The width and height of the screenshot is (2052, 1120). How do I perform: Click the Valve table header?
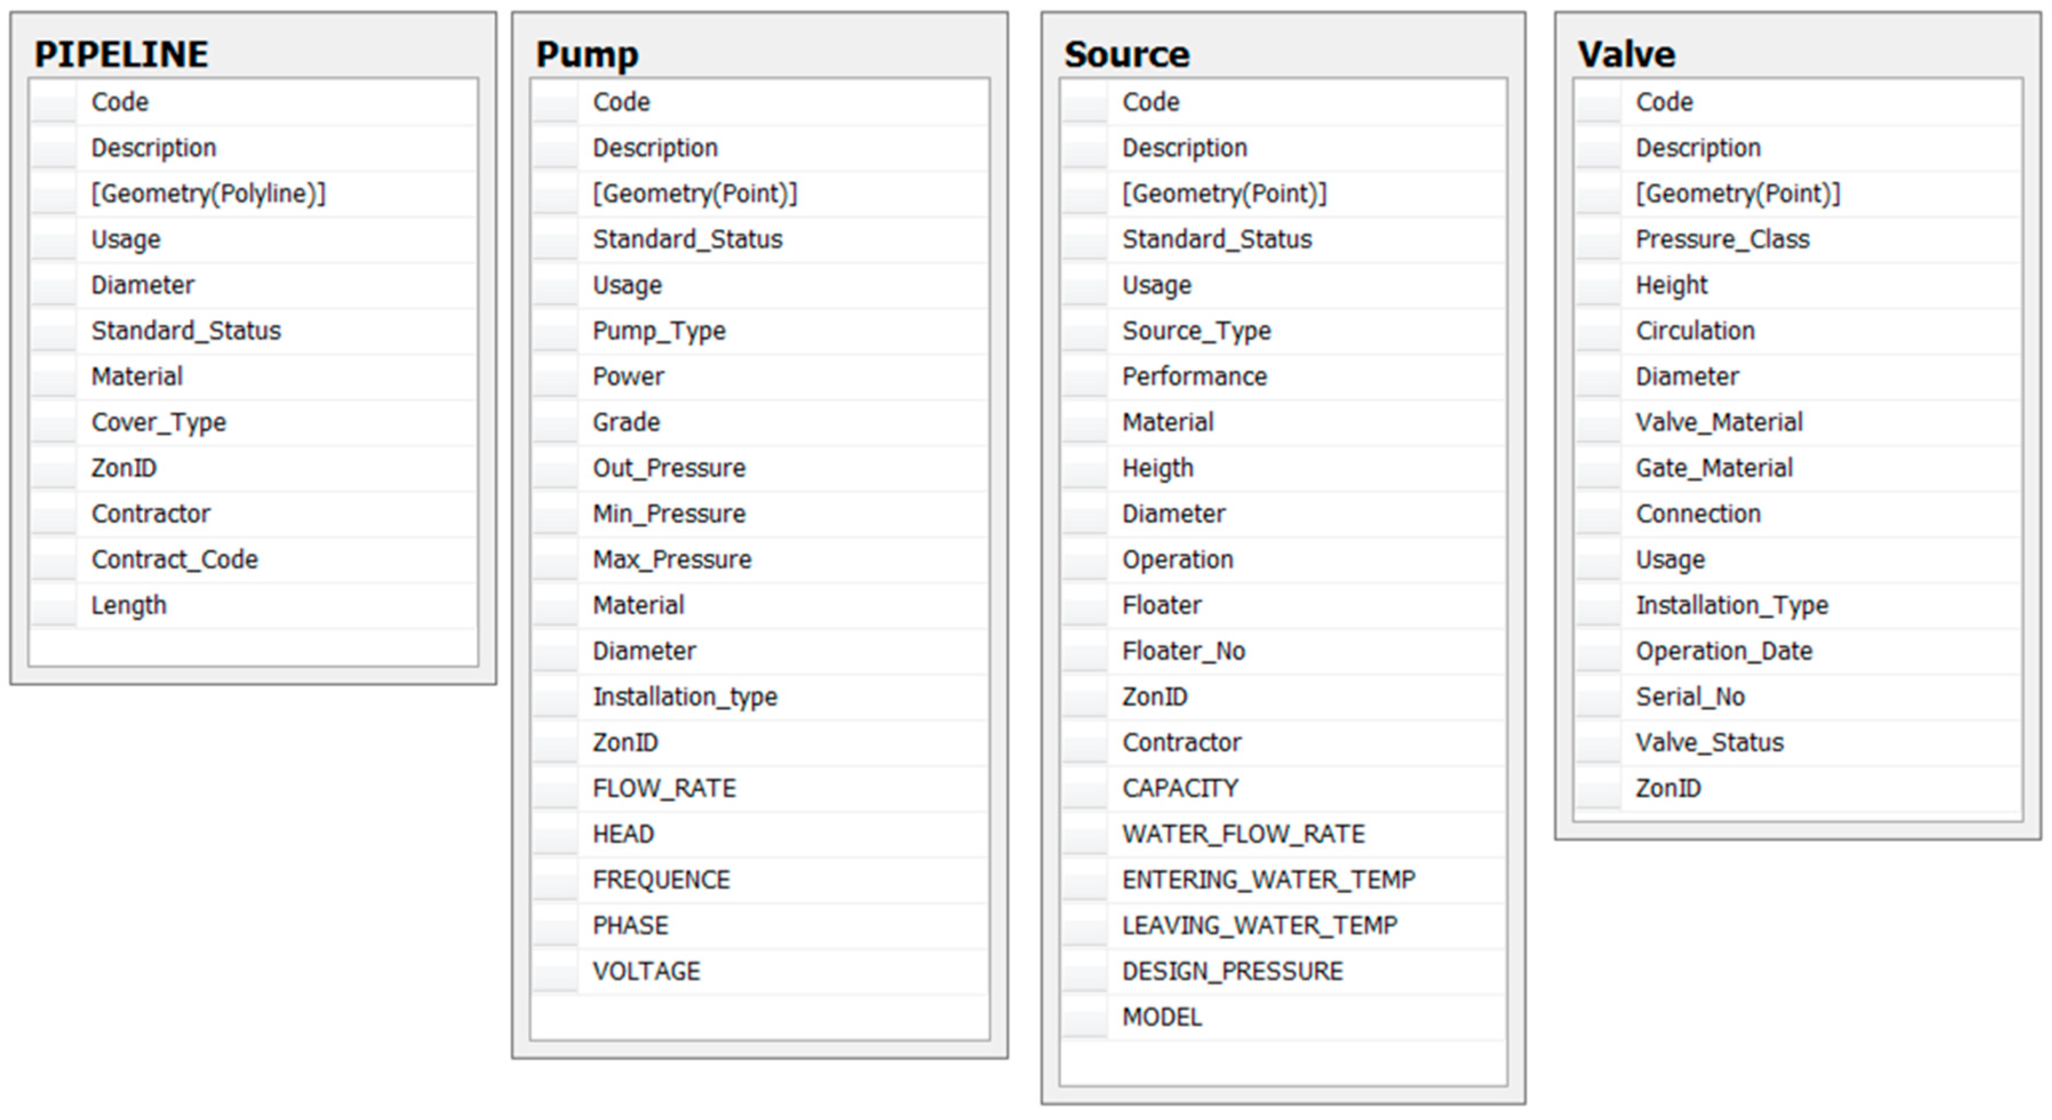point(1626,54)
